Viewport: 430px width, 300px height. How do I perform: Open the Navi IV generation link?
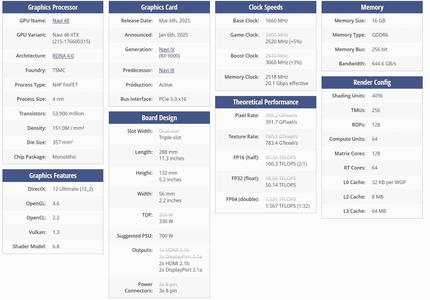point(167,49)
